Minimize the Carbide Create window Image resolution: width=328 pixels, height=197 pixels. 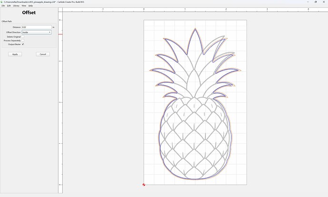click(x=308, y=2)
